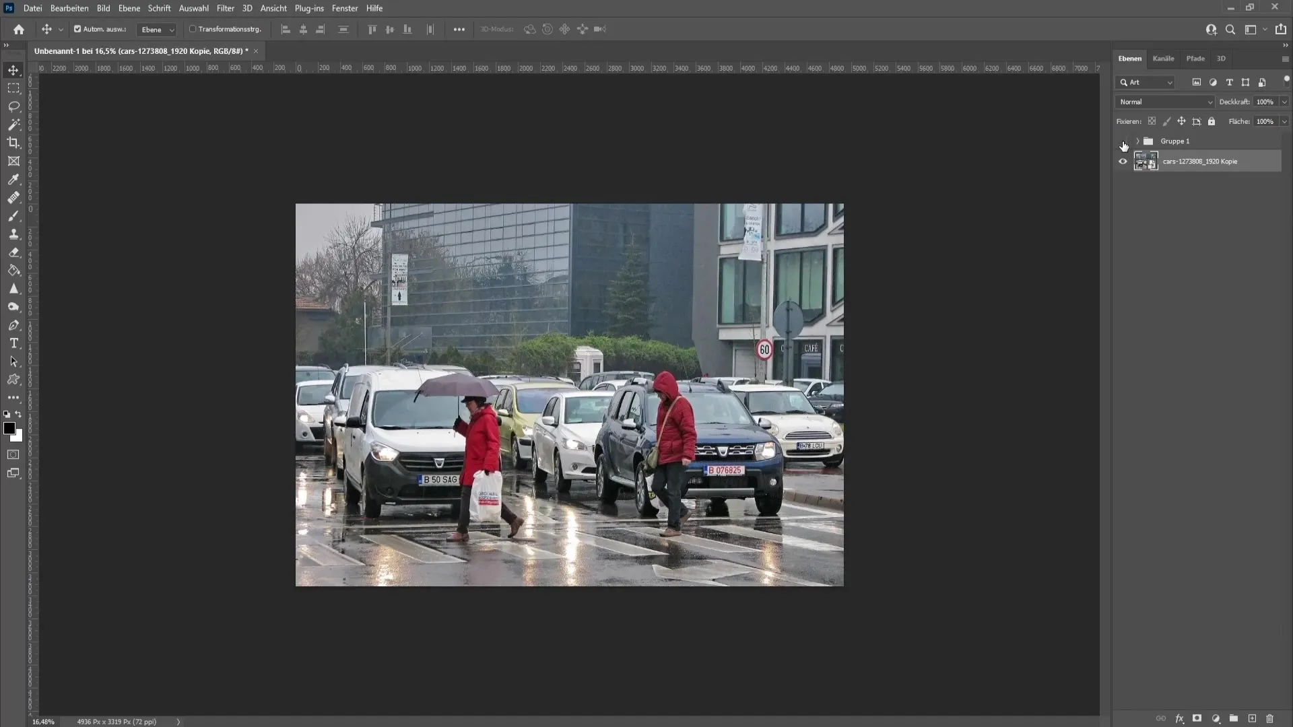Select the Gradient tool
Viewport: 1293px width, 727px height.
pos(12,270)
